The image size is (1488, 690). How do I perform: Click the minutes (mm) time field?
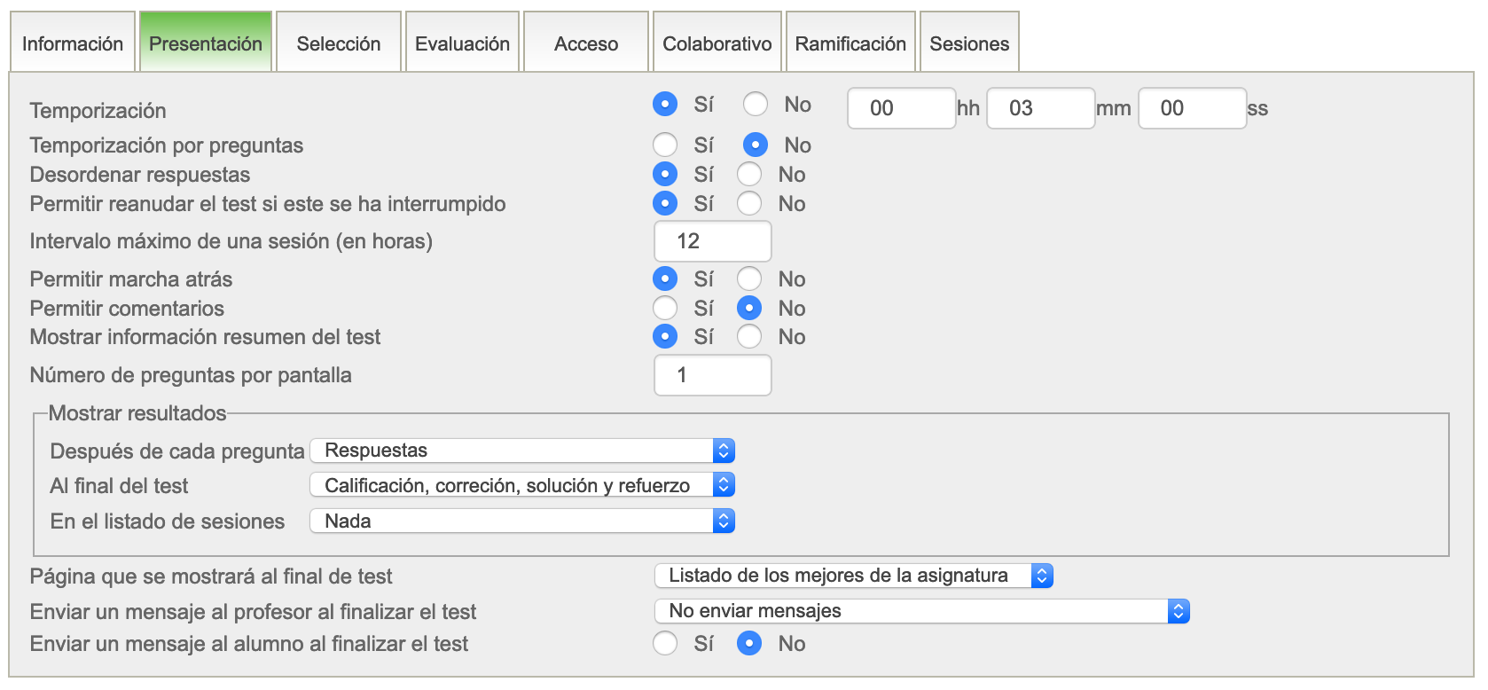tap(1040, 108)
